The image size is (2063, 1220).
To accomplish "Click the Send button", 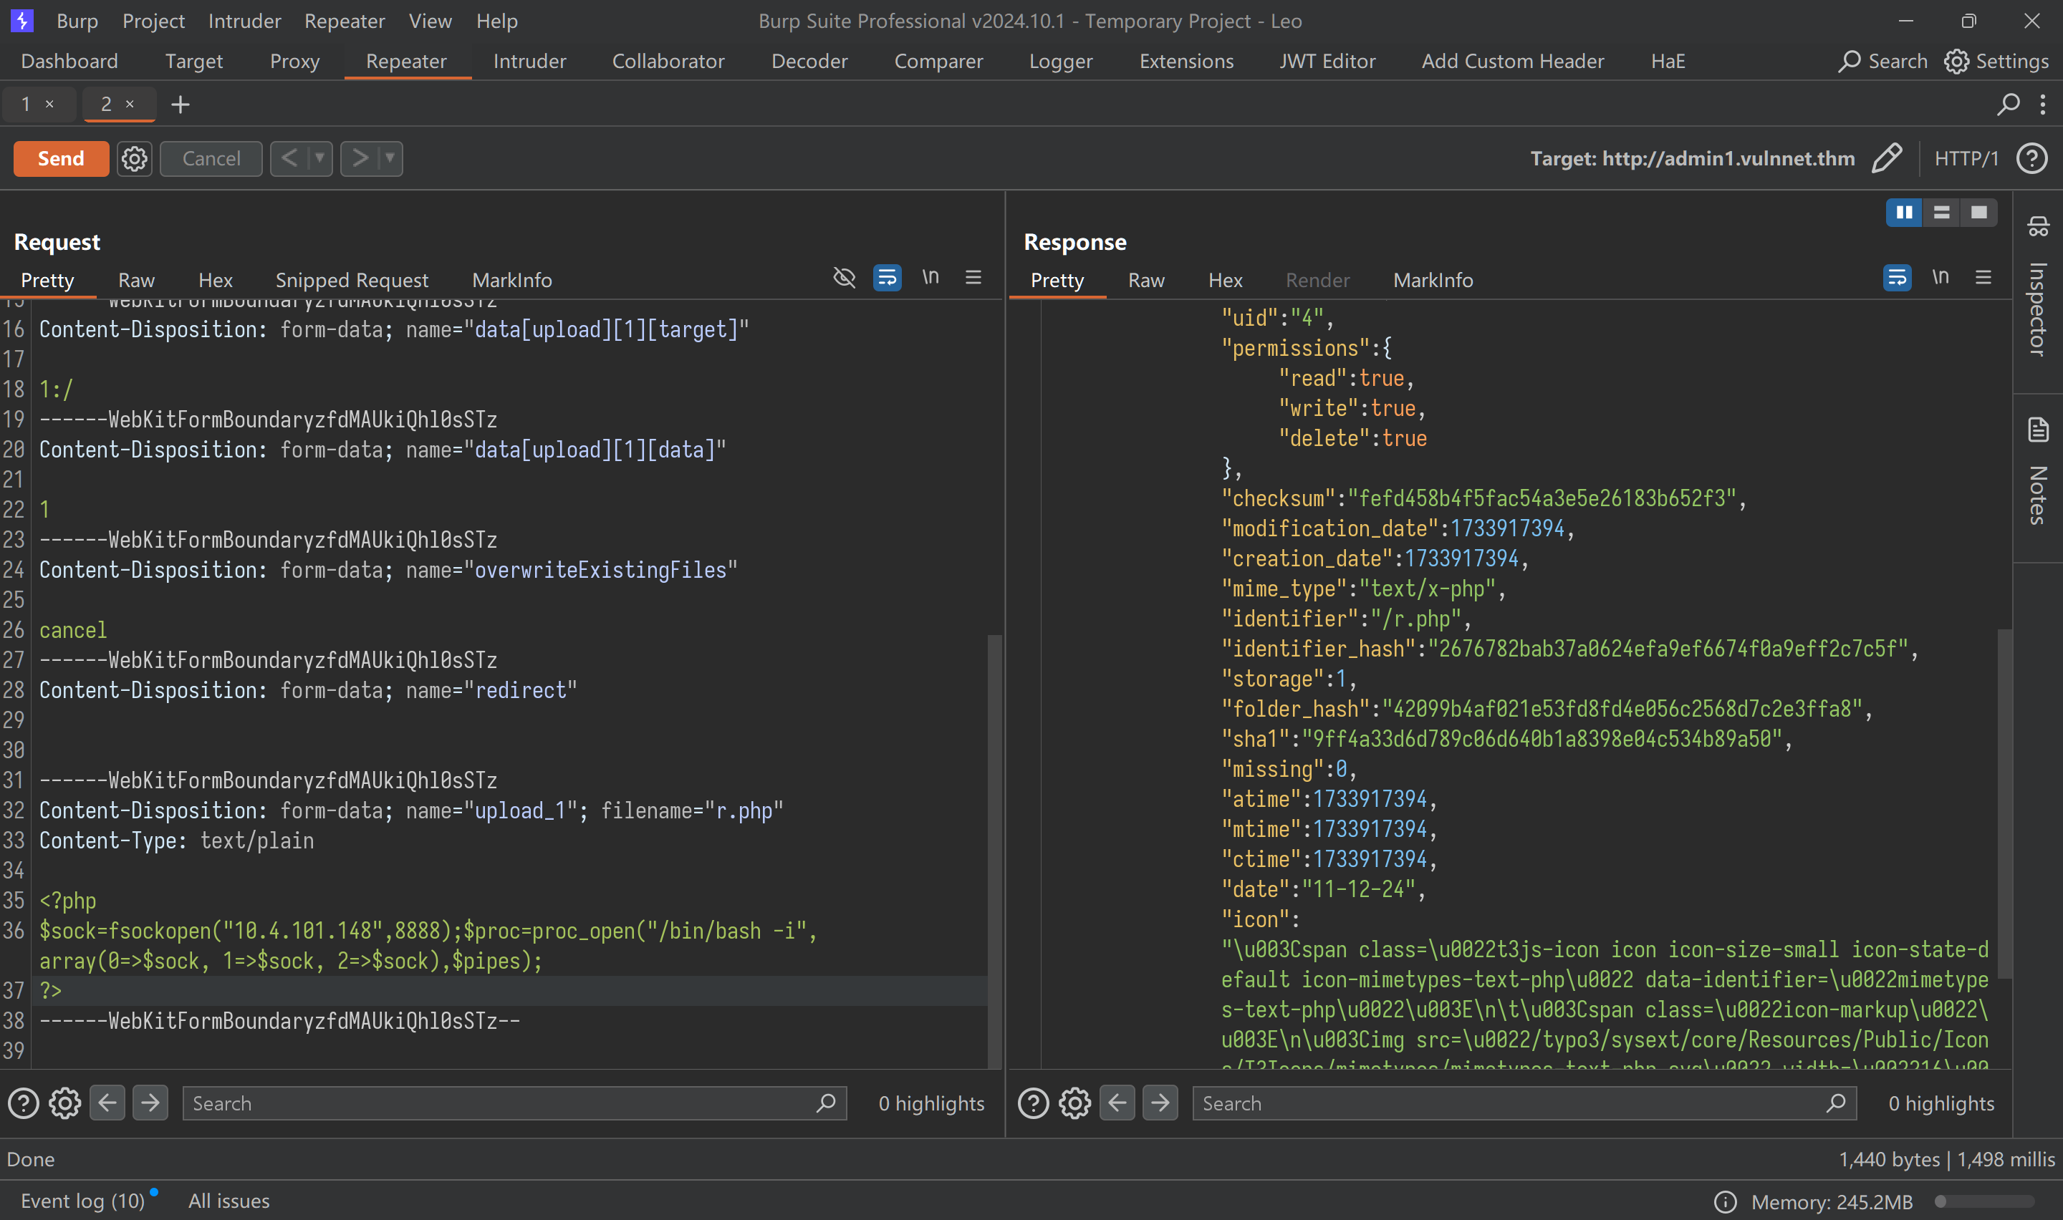I will point(61,159).
